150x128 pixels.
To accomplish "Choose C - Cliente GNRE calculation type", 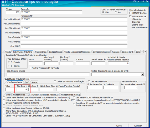I will (x=9, y=66).
